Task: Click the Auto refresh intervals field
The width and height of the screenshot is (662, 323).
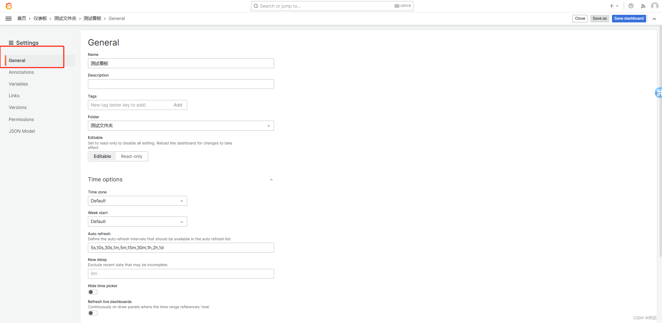Action: [x=181, y=248]
